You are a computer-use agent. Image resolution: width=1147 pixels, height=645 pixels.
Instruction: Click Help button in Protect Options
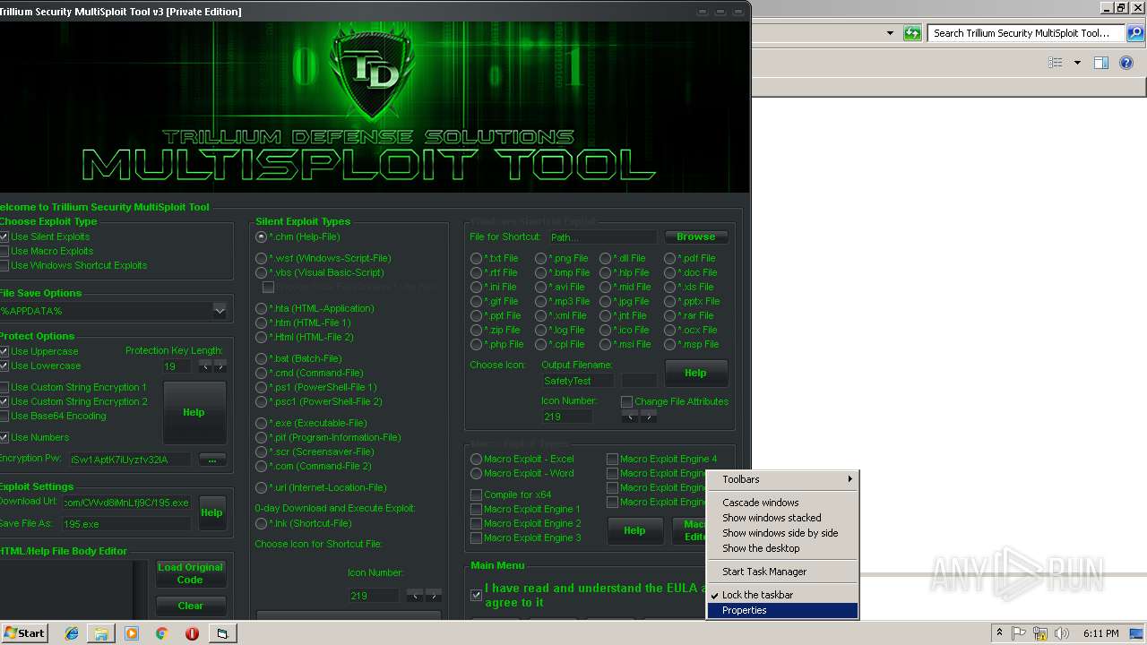[194, 412]
